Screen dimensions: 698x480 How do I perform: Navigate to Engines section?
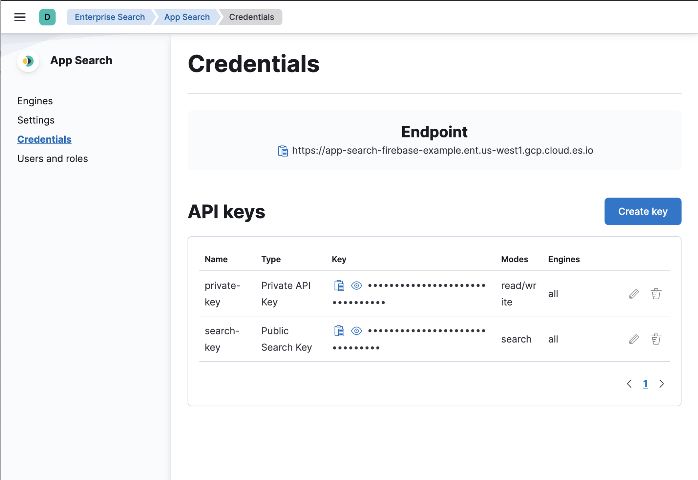pyautogui.click(x=35, y=101)
